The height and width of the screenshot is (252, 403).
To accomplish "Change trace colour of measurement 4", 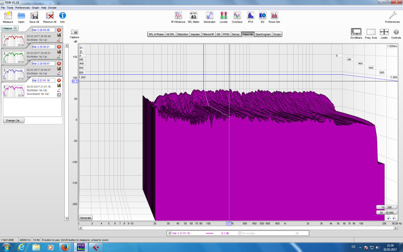I will click(x=59, y=90).
